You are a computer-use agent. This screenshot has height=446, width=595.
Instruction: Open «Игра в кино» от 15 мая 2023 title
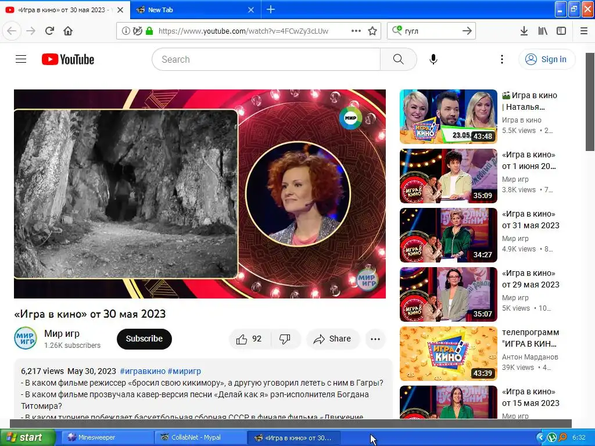click(531, 397)
